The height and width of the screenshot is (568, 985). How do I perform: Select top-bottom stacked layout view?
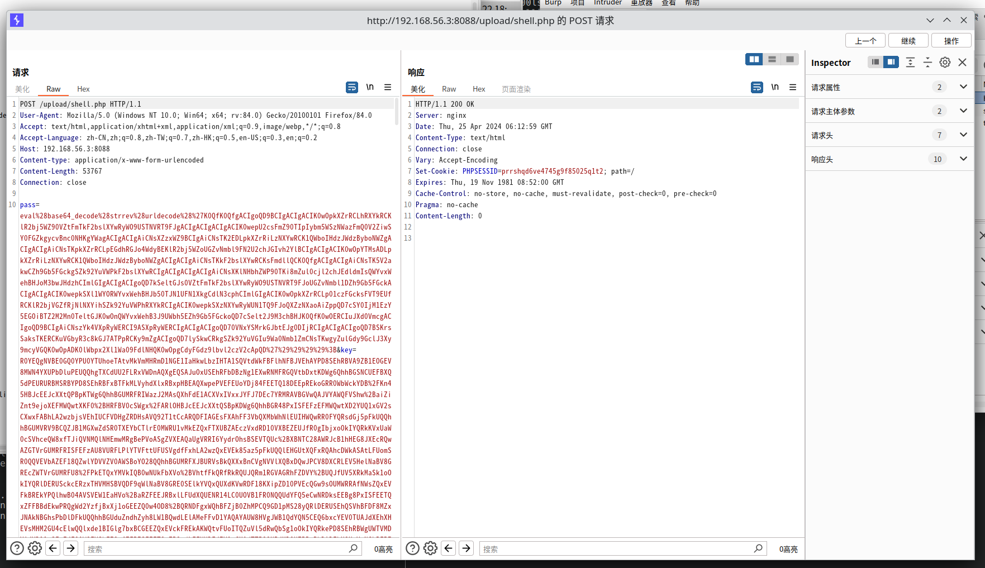pos(772,59)
